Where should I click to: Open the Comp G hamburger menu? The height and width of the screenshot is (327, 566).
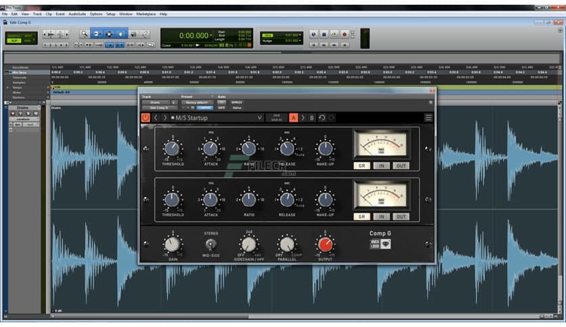tap(428, 118)
